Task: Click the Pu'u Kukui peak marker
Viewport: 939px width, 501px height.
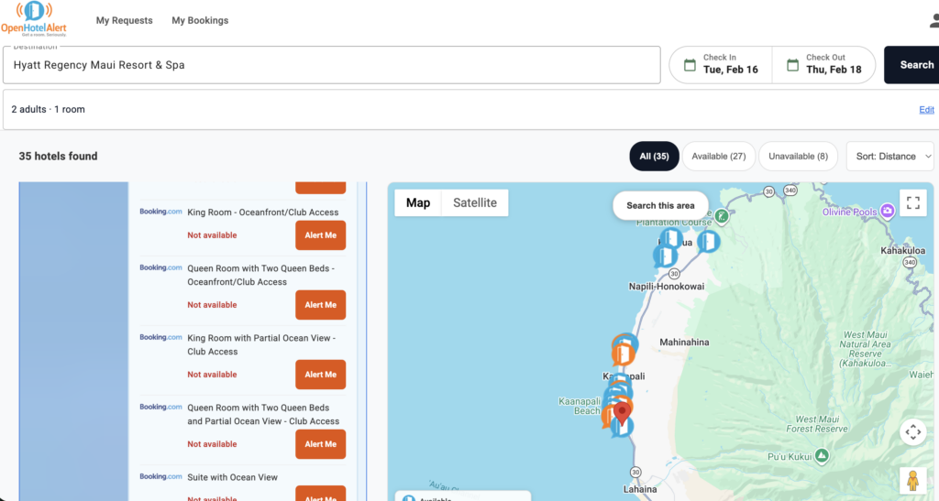Action: pos(823,455)
